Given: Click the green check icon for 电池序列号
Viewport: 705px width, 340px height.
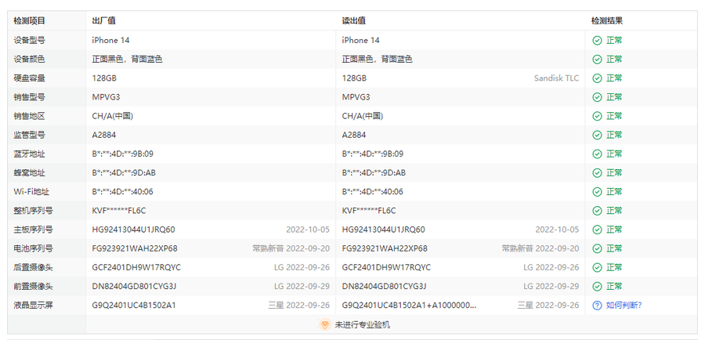Looking at the screenshot, I should [x=597, y=248].
